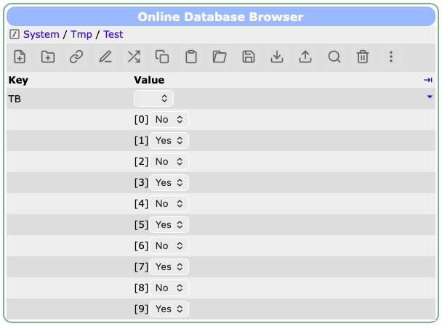
Task: Click the floppy disk save icon
Action: point(249,57)
